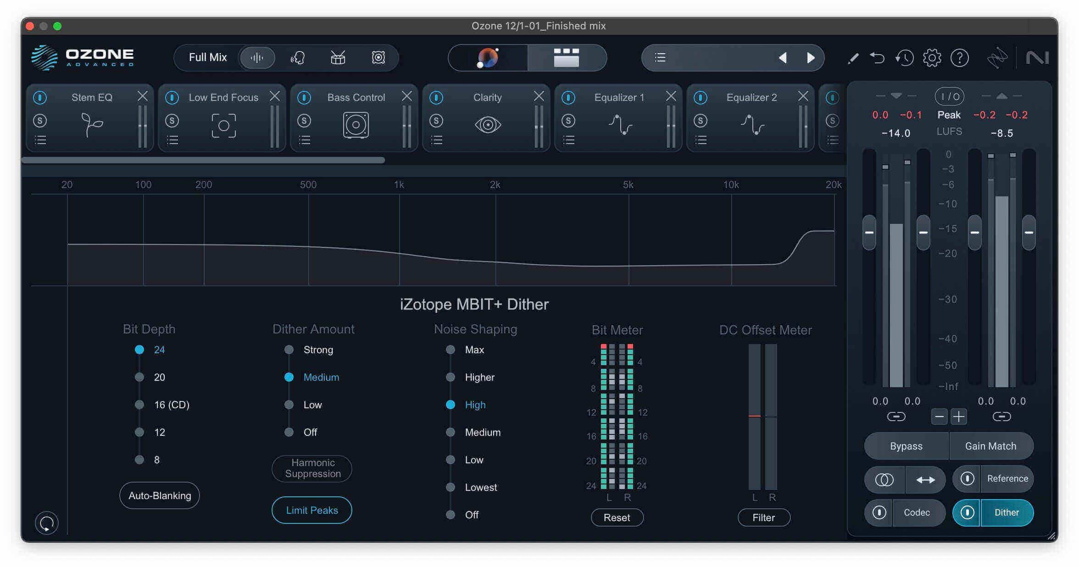
Task: Go to next preset arrow
Action: pos(811,58)
